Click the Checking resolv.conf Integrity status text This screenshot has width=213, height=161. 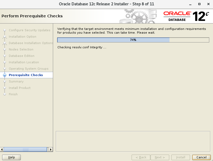(82, 47)
